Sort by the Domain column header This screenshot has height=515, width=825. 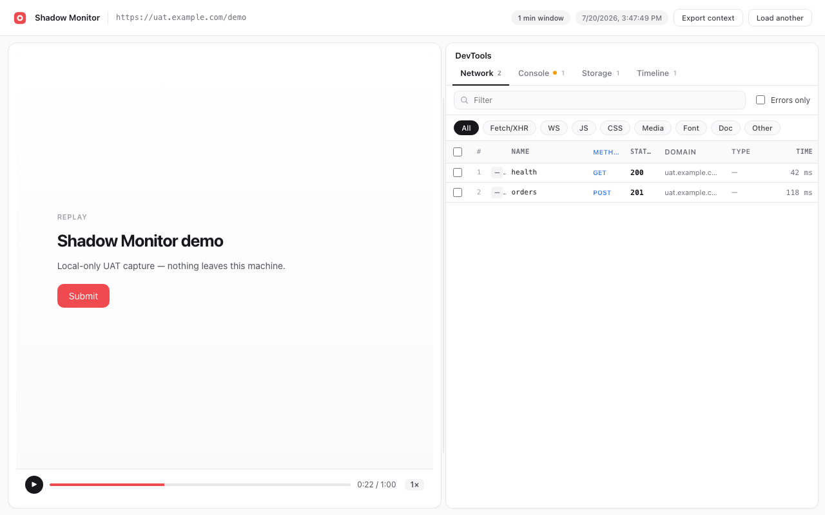point(681,152)
